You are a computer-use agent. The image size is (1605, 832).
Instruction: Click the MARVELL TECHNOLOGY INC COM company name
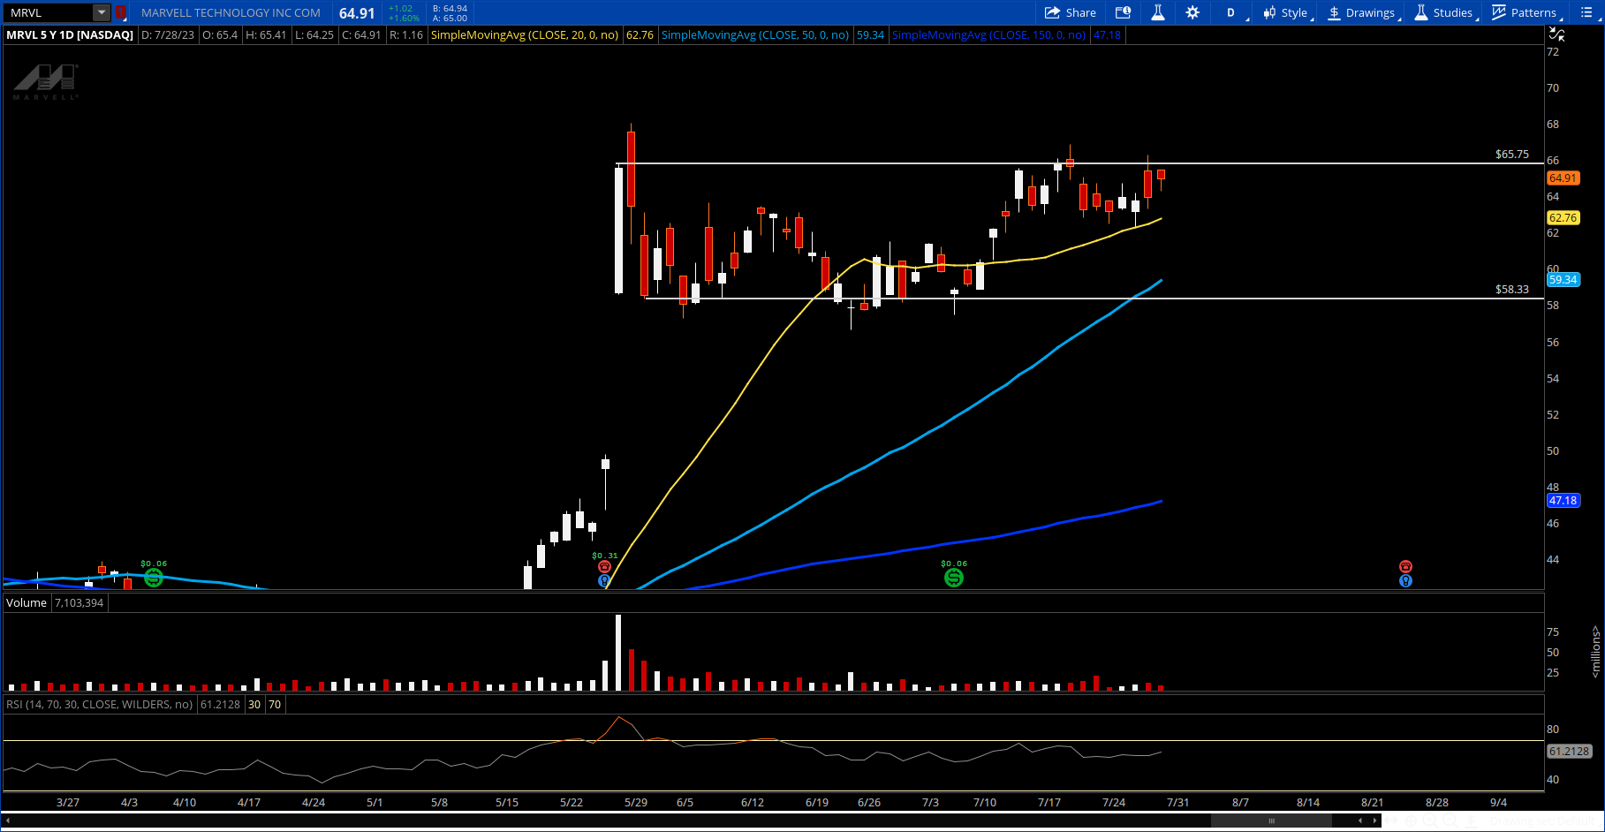231,13
